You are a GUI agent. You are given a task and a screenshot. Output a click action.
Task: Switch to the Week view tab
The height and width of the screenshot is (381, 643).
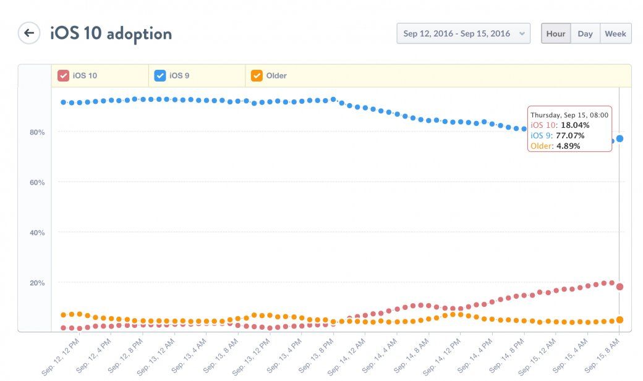pos(616,34)
